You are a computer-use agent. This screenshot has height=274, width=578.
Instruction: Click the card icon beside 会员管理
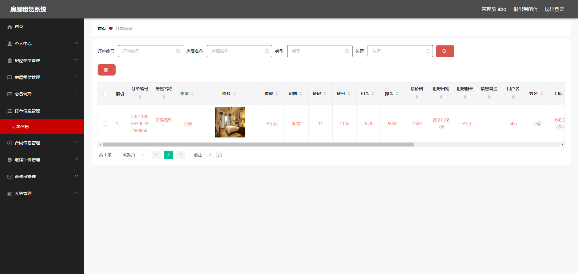click(x=10, y=94)
